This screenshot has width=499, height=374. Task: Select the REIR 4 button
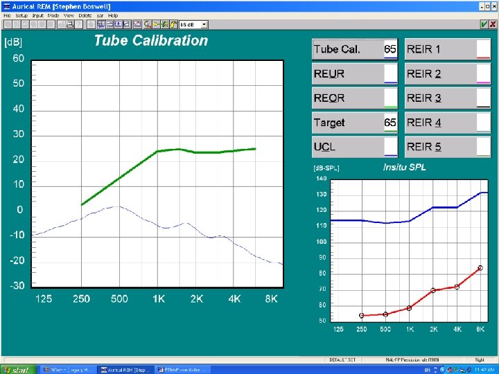tap(448, 123)
